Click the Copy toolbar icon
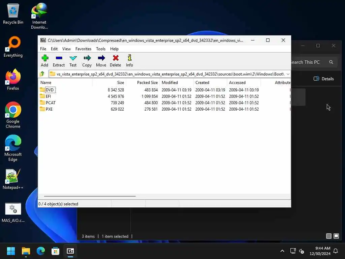 87,61
